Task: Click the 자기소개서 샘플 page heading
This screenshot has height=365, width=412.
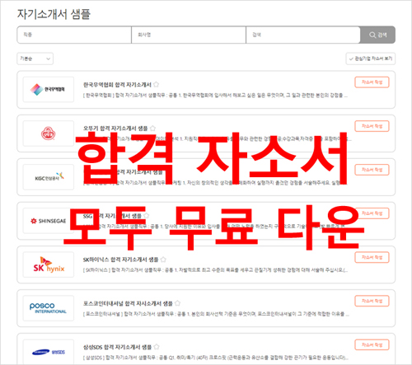Action: pyautogui.click(x=54, y=14)
